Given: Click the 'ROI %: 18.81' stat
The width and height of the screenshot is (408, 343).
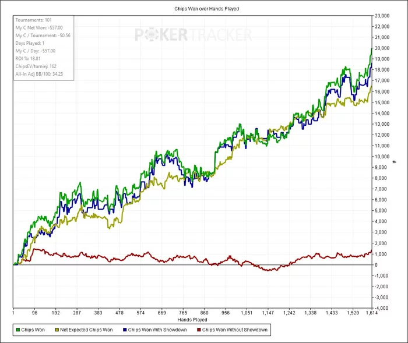Looking at the screenshot, I should point(28,58).
